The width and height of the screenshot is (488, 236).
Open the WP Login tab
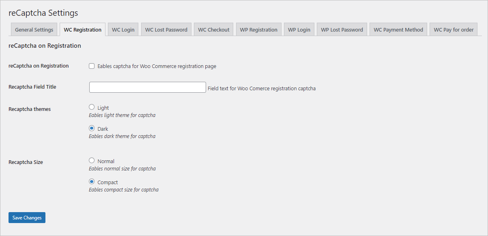click(x=299, y=29)
